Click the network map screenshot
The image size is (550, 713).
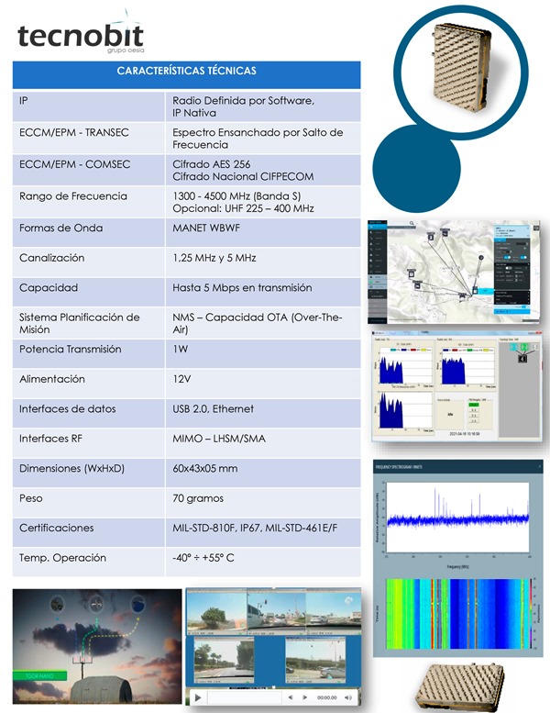(449, 271)
